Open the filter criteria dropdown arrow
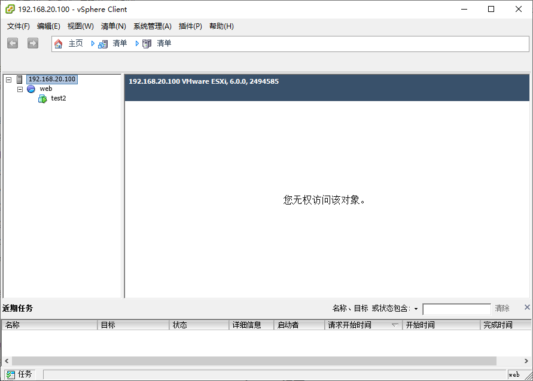 point(416,309)
